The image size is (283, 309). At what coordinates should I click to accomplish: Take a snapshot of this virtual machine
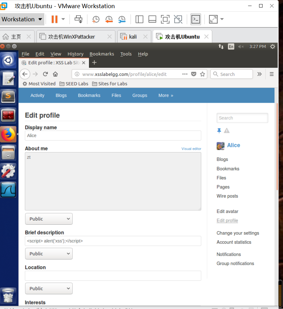tap(96, 19)
